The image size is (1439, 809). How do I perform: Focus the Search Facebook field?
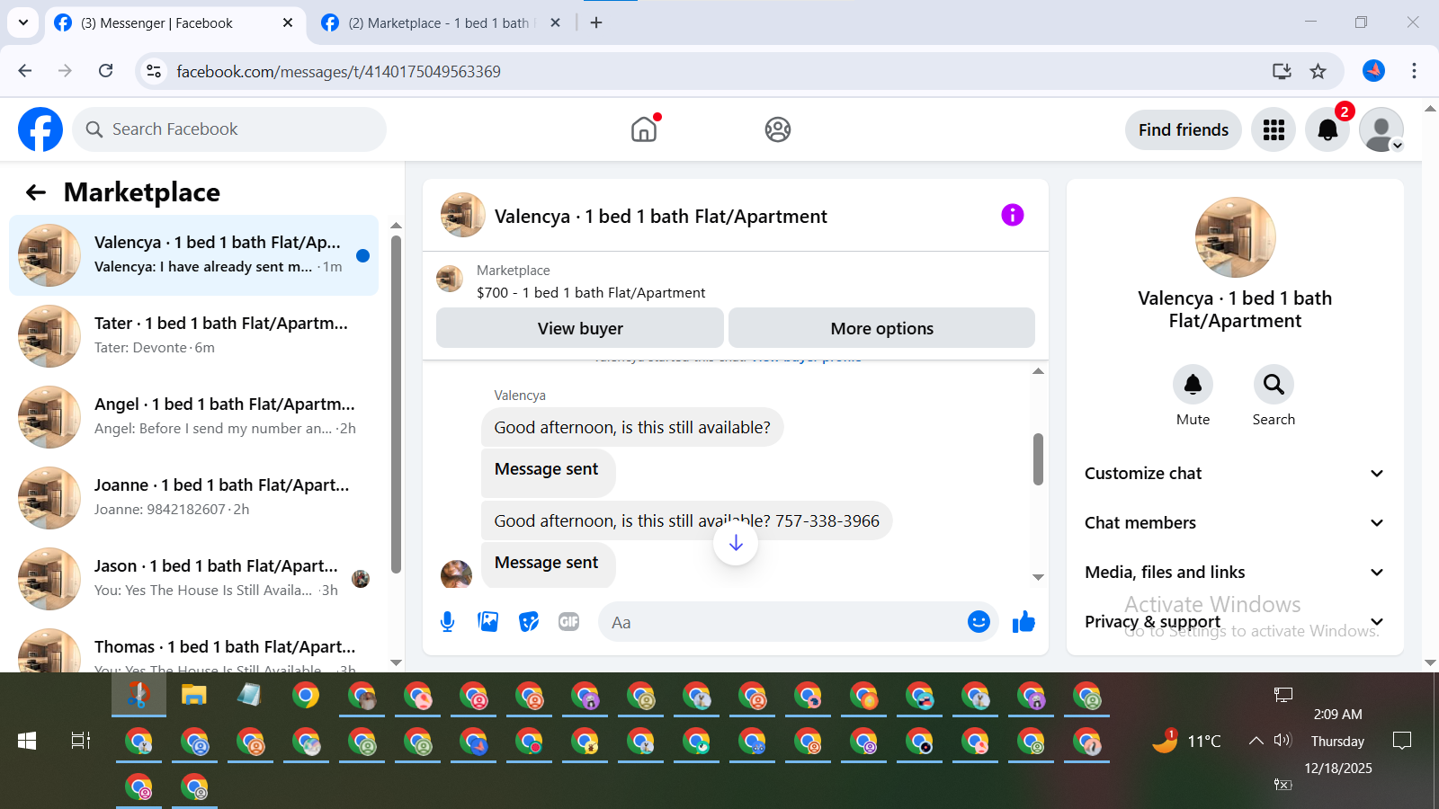click(229, 129)
